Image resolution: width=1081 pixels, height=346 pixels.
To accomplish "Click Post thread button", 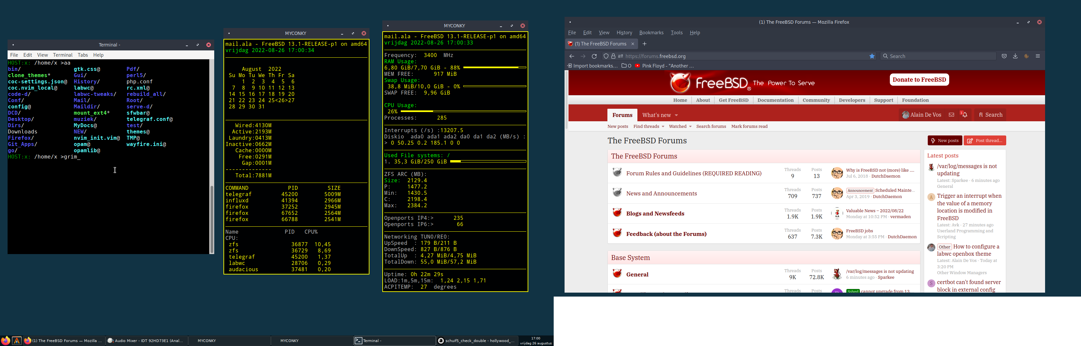I will click(x=984, y=140).
